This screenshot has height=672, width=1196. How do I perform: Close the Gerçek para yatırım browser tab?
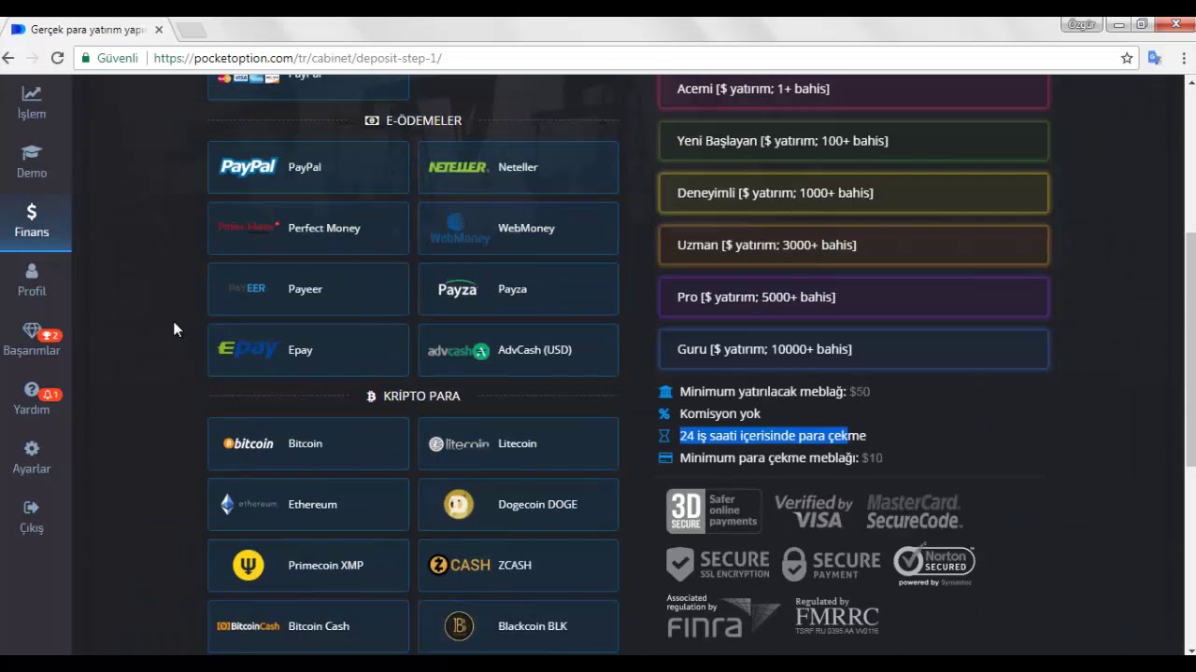[x=159, y=30]
